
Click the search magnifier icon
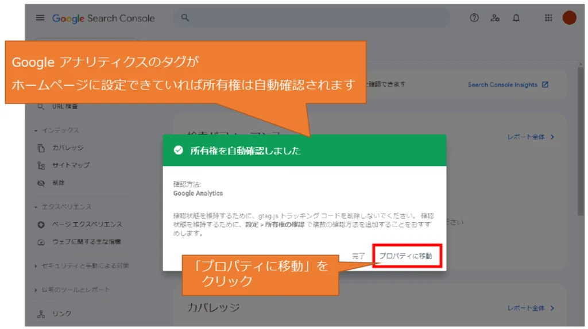[x=185, y=18]
